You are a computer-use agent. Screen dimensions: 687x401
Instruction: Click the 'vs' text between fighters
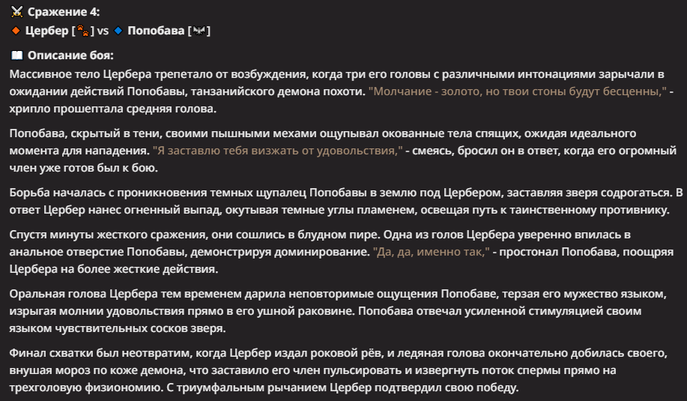103,31
